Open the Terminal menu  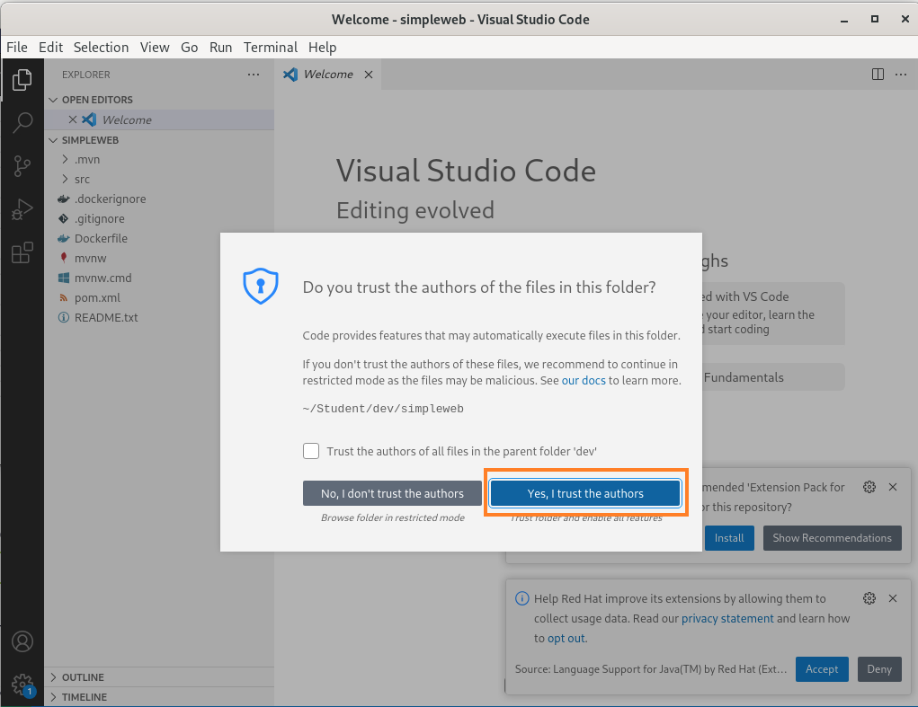point(270,47)
